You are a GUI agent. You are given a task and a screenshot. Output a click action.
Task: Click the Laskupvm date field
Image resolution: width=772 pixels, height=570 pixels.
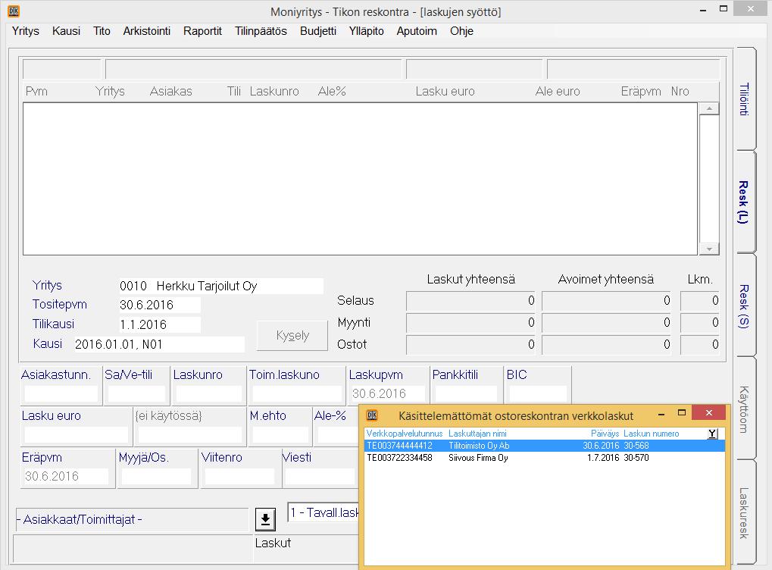tap(387, 393)
